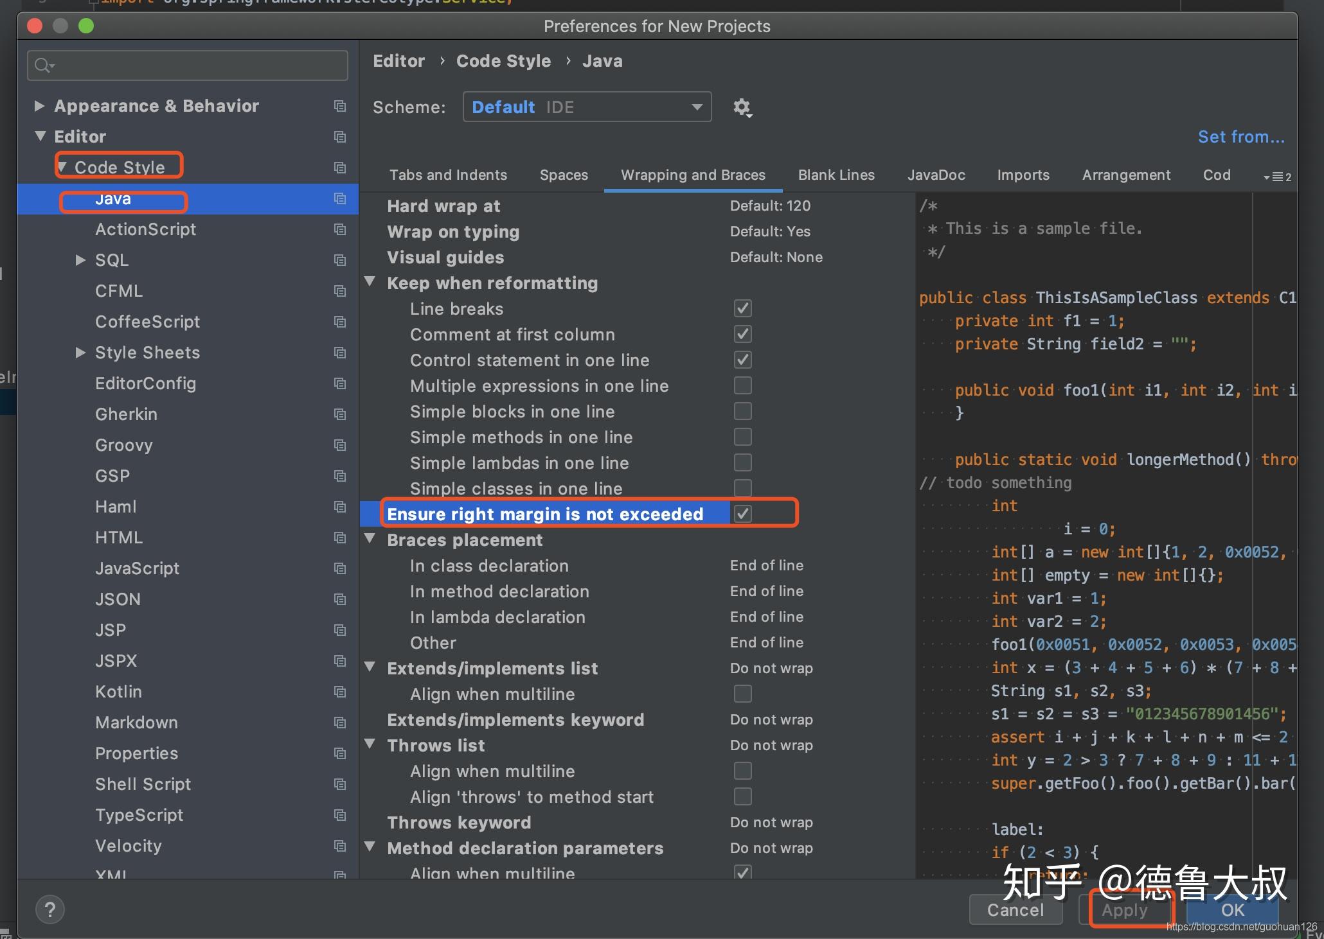Uncheck Ensure right margin is not exceeded

pyautogui.click(x=742, y=514)
